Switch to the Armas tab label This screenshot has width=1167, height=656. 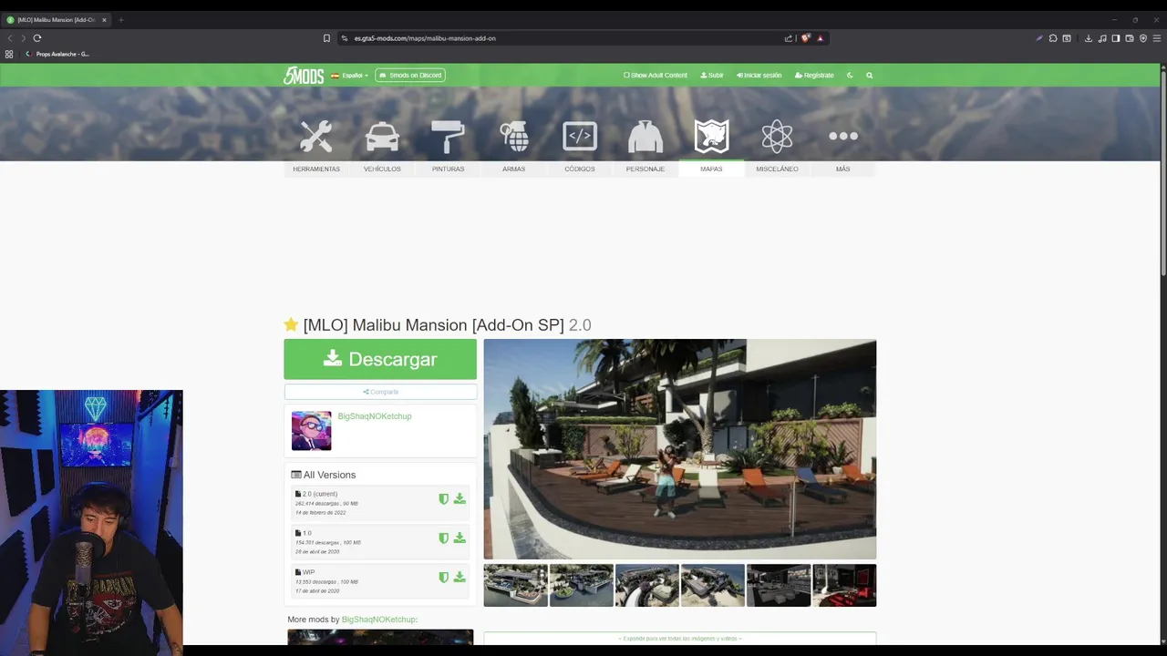(513, 169)
